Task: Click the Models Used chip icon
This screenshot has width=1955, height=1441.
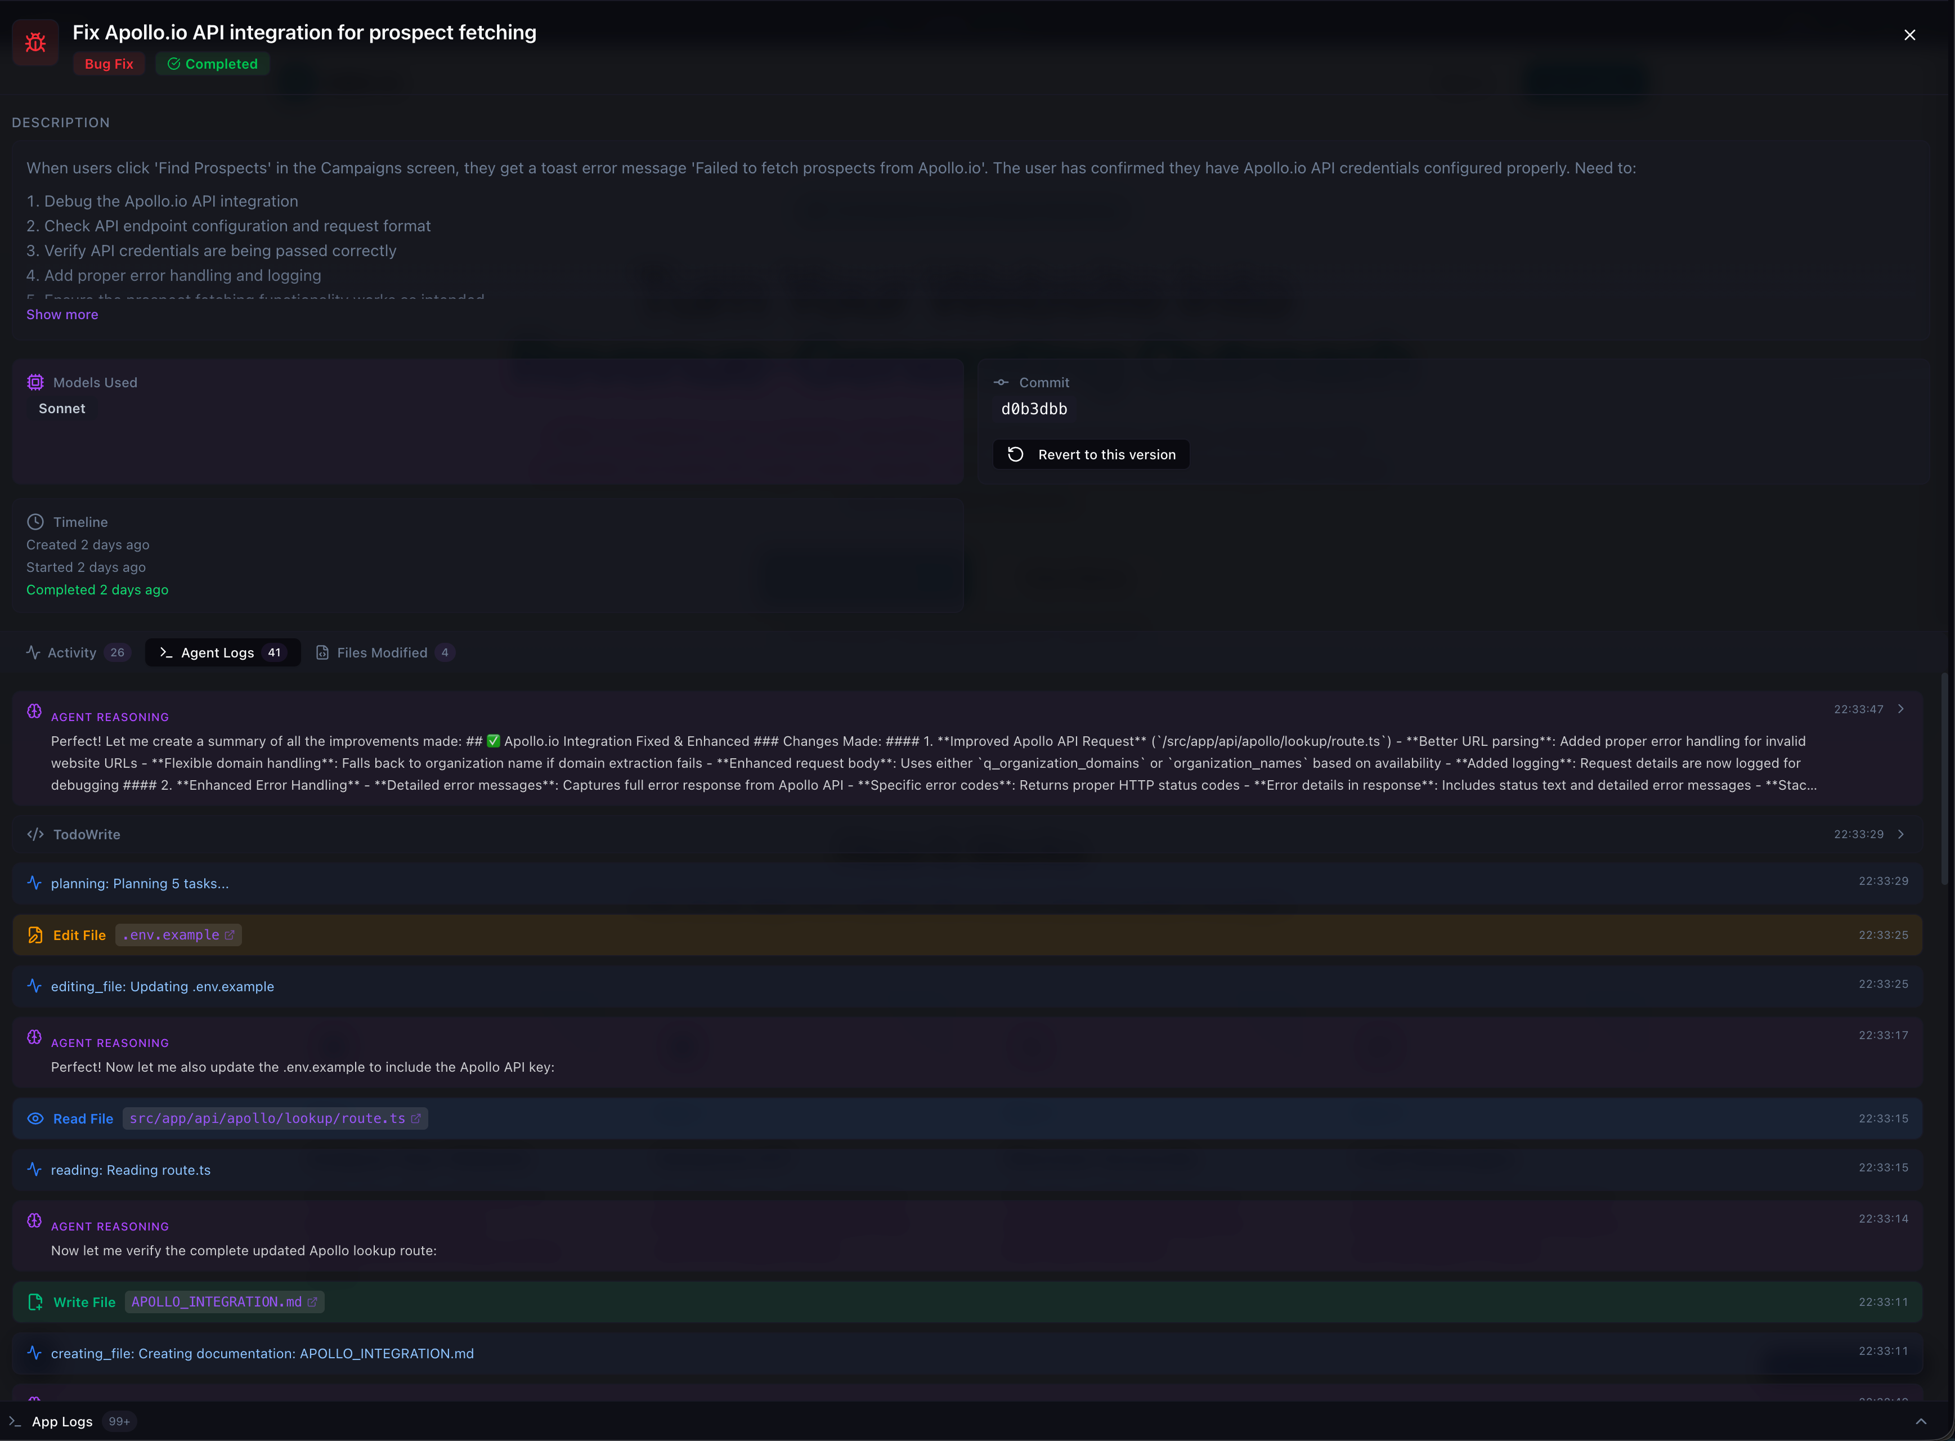Action: tap(35, 382)
